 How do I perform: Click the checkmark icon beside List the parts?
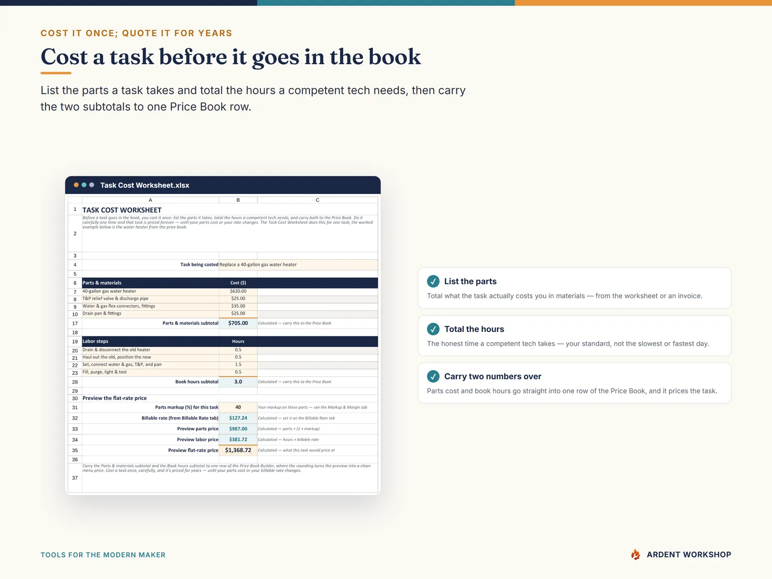(x=433, y=281)
